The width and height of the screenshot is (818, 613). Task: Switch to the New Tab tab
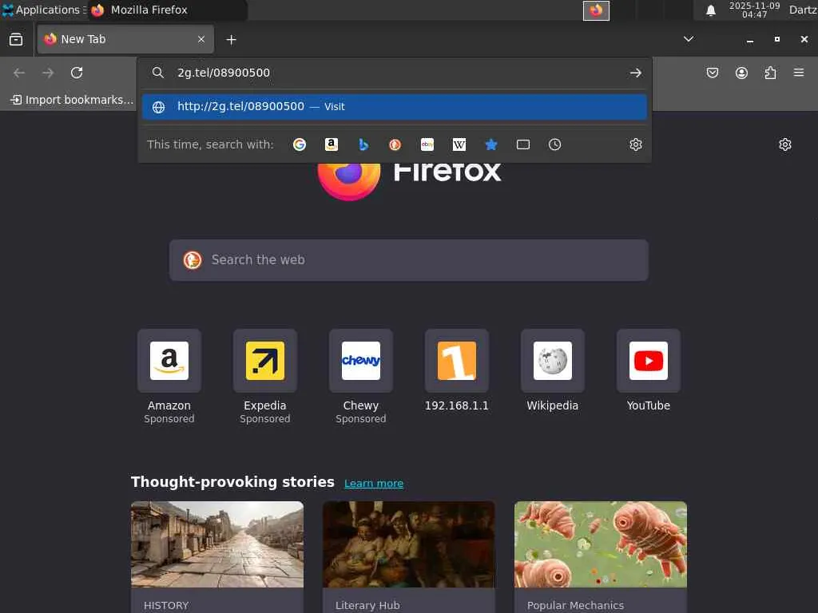(125, 39)
